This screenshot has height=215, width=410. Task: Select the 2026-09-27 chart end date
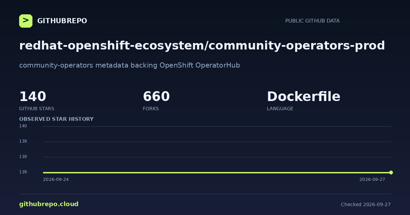point(372,180)
